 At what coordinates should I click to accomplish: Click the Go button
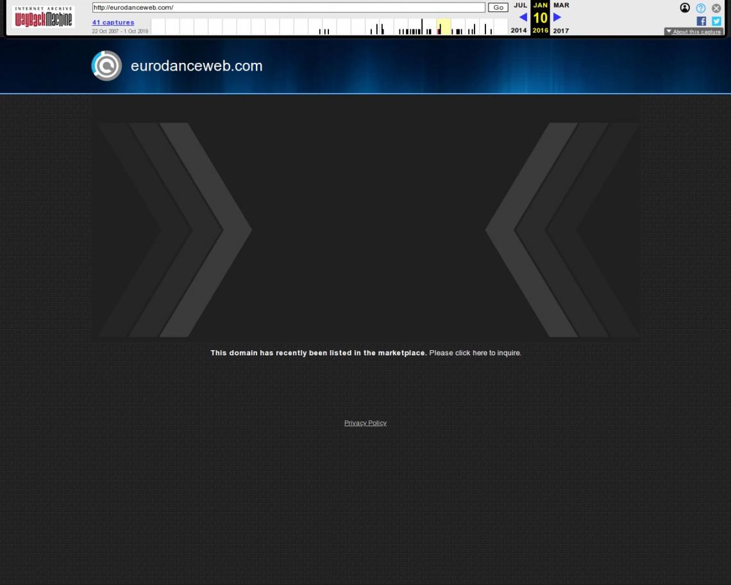click(x=498, y=8)
